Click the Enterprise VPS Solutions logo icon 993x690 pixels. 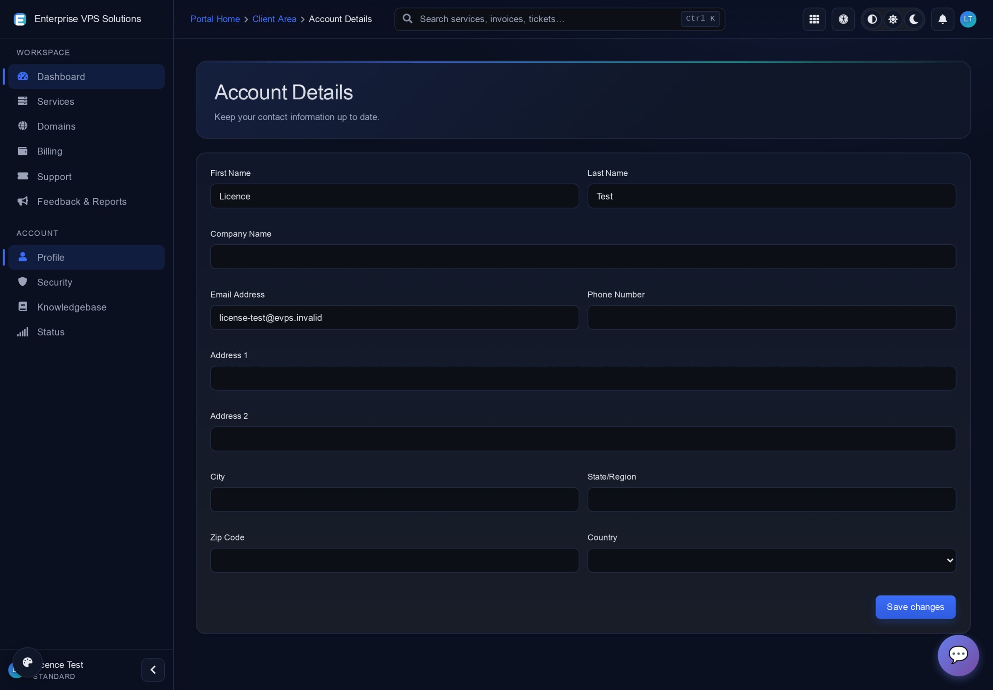20,19
